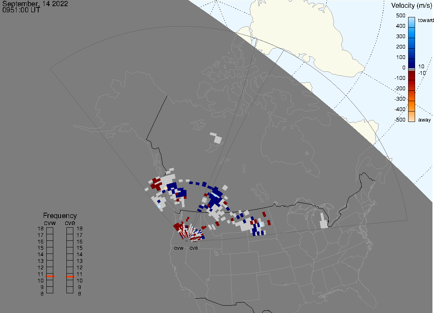The width and height of the screenshot is (434, 313).
Task: Click the bottom cell of the cve frequency bar
Action: point(70,290)
